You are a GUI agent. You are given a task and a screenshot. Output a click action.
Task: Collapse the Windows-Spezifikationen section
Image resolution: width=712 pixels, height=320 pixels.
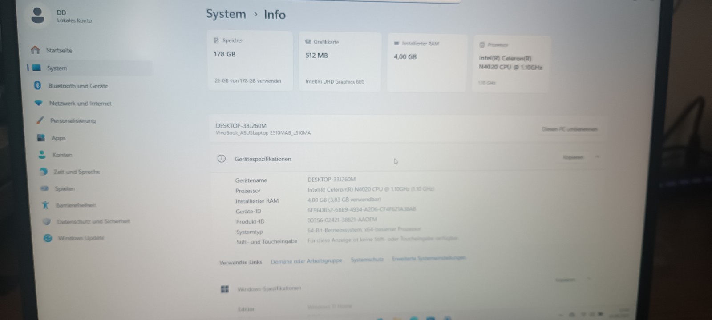click(x=588, y=279)
